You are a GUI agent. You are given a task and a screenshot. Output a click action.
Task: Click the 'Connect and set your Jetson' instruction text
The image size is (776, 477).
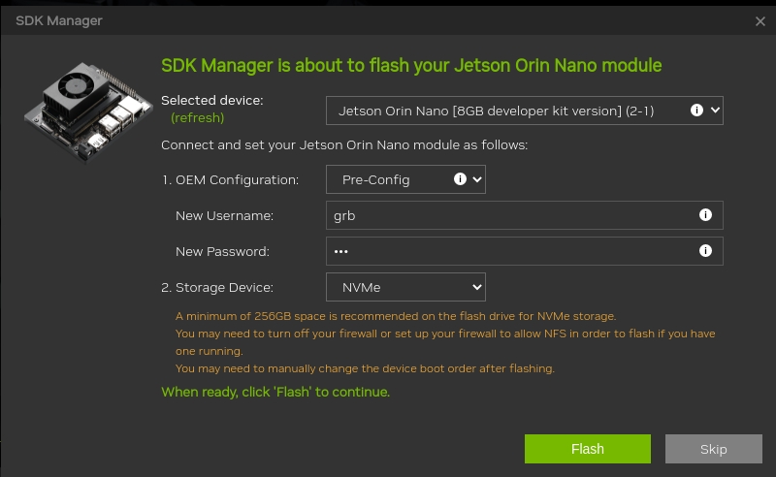[344, 145]
